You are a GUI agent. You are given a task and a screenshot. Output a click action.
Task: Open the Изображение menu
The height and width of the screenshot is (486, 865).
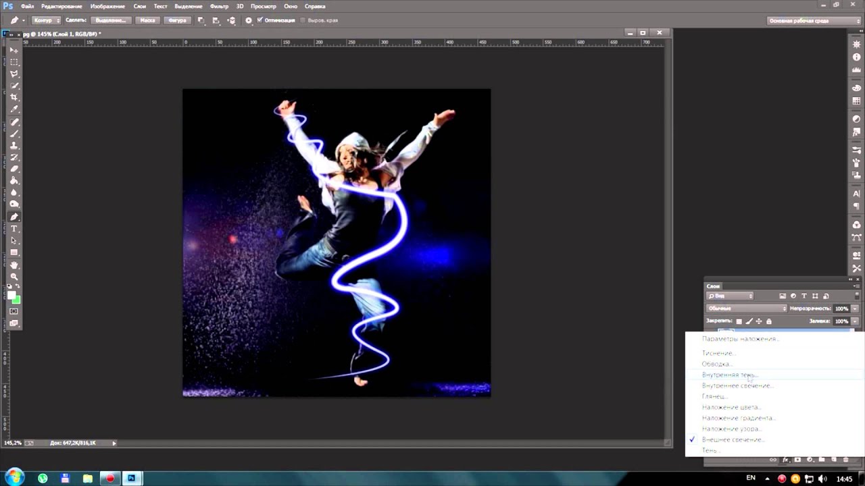107,6
